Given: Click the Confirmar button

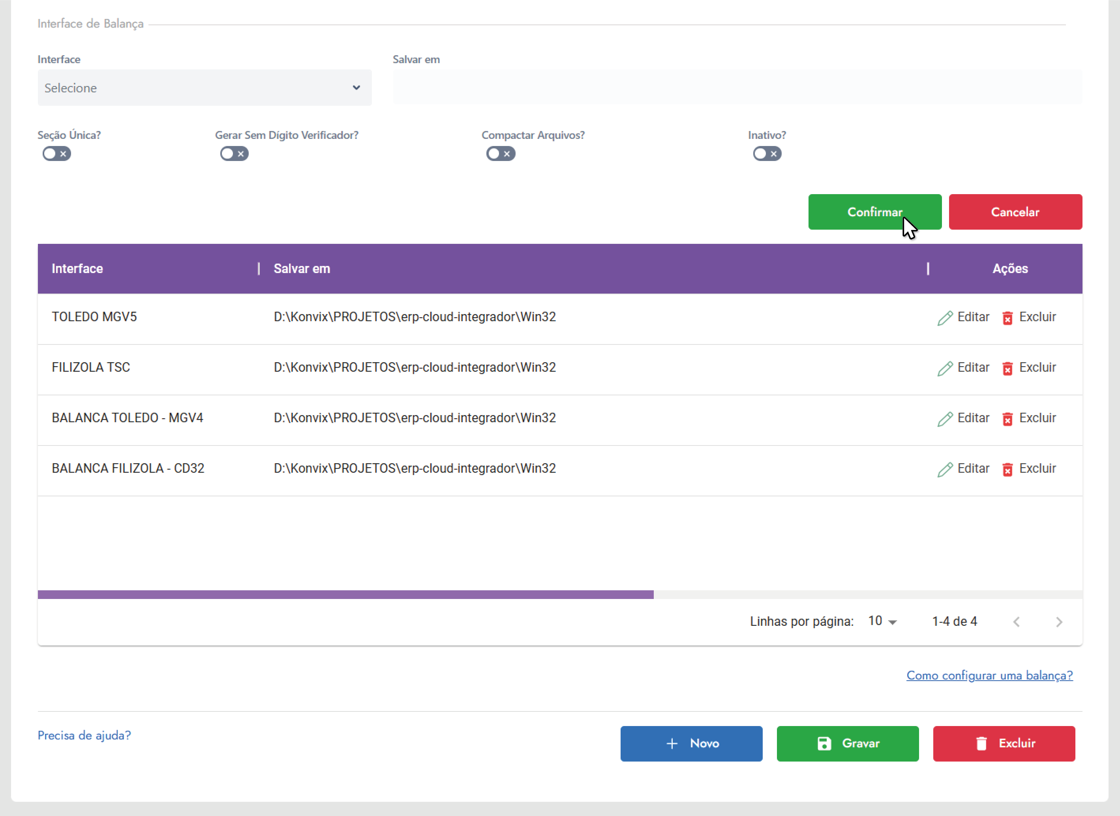Looking at the screenshot, I should click(875, 212).
